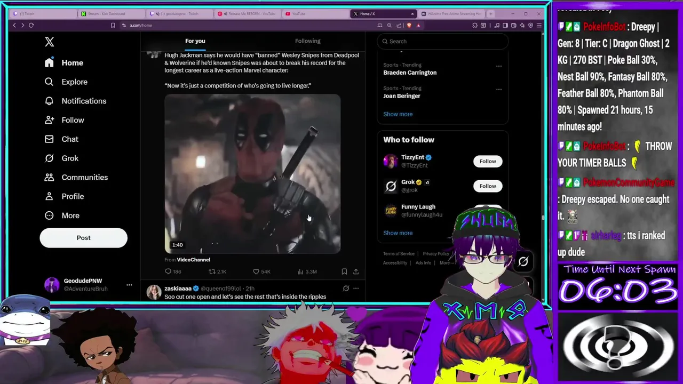Switch to the geodudepnw Twitch tab
Image resolution: width=683 pixels, height=384 pixels.
point(180,14)
